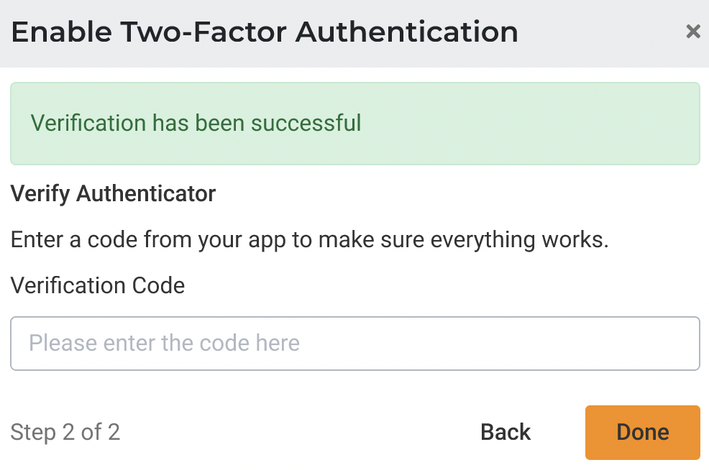Dismiss the dialog using the X icon

click(x=693, y=32)
